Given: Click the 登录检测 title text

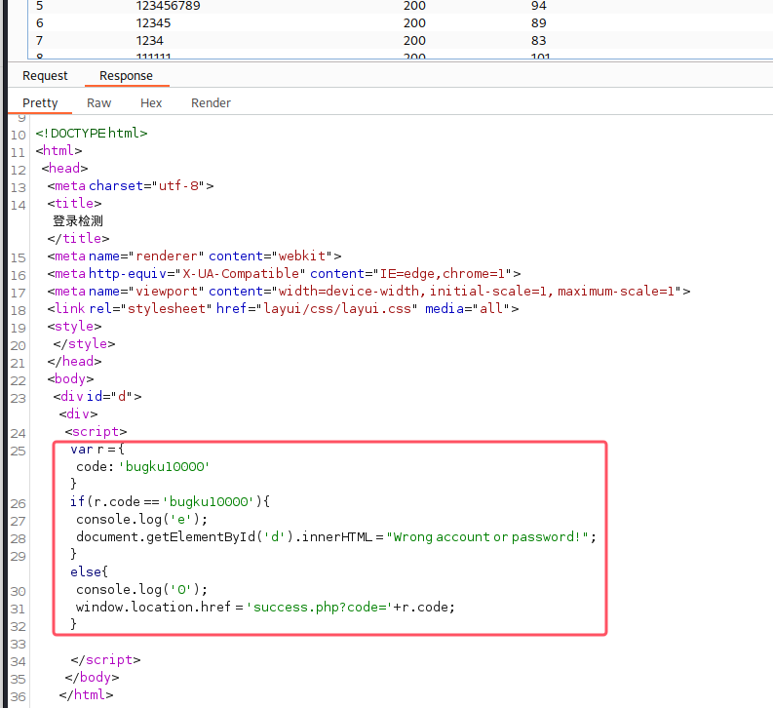Looking at the screenshot, I should pos(78,220).
